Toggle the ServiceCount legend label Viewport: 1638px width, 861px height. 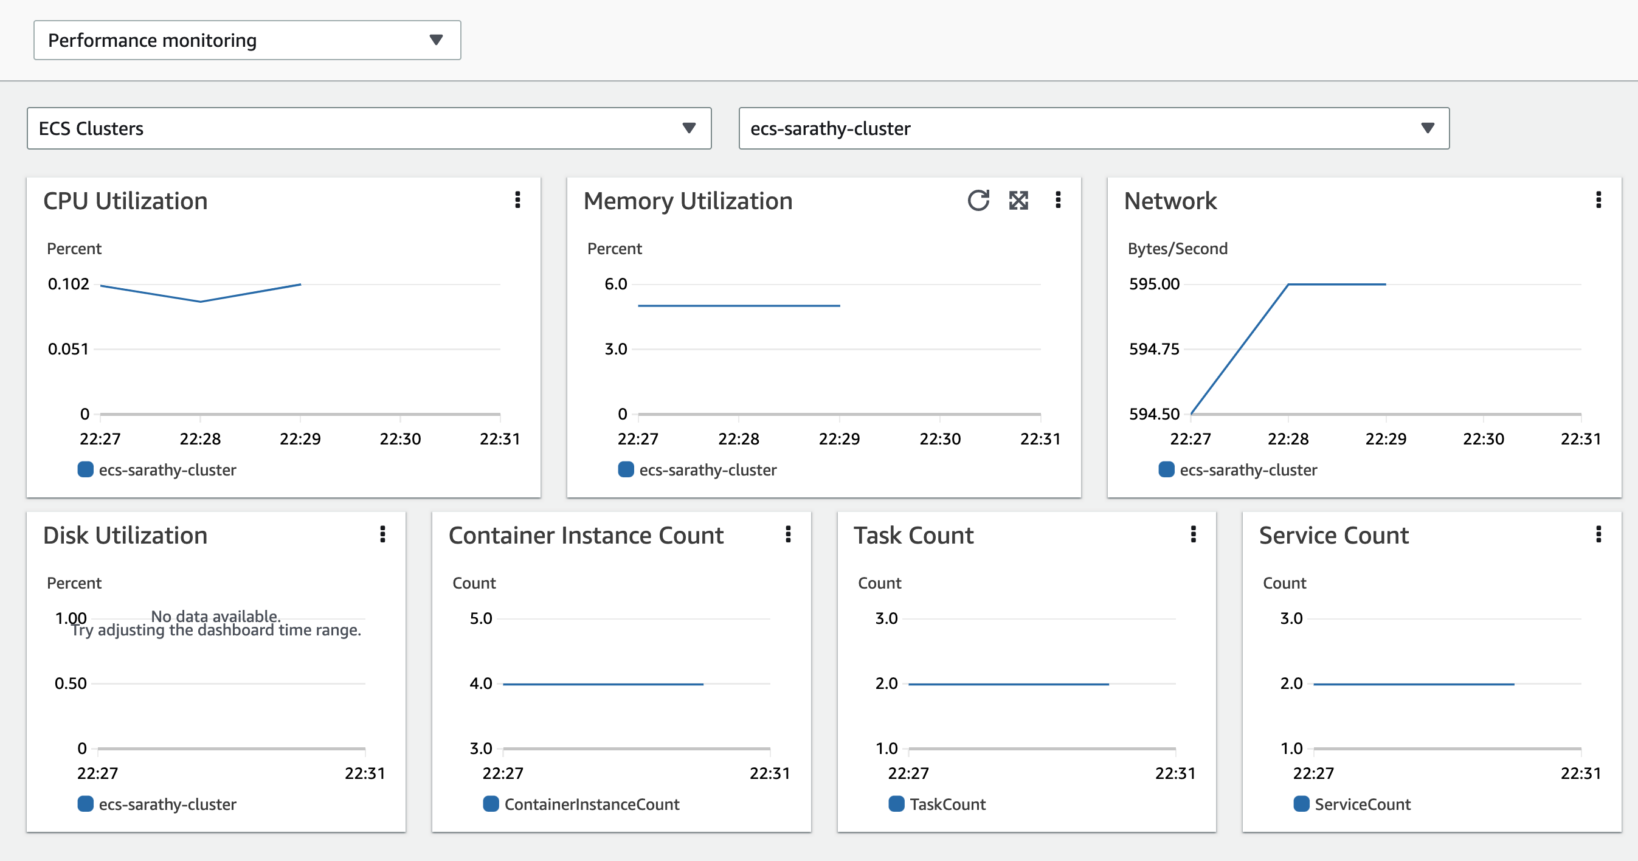(x=1362, y=804)
